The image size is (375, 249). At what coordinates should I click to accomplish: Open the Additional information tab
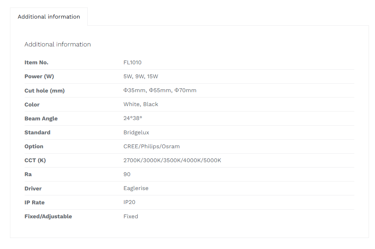[x=49, y=17]
